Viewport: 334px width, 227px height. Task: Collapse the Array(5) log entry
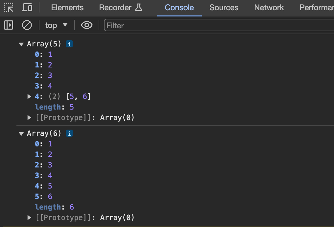coord(21,44)
